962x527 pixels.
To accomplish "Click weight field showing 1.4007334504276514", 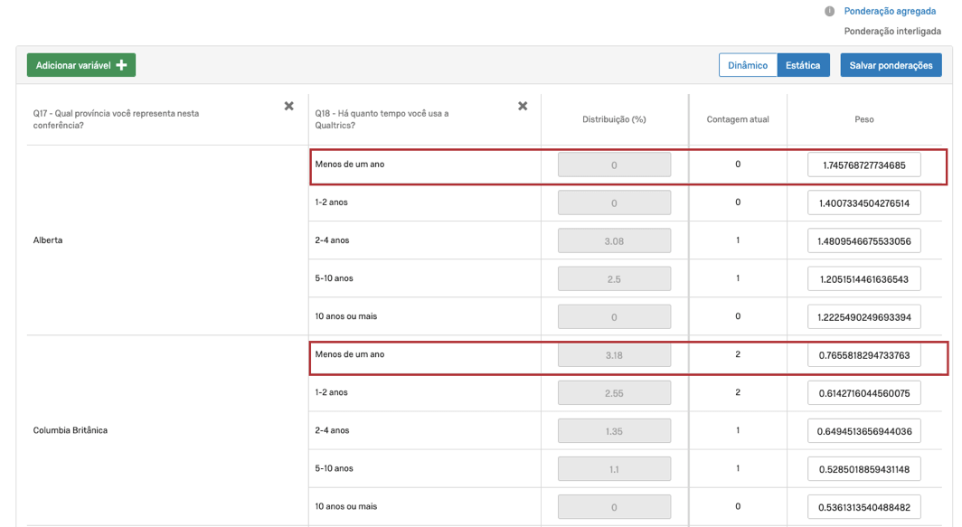I will point(863,203).
